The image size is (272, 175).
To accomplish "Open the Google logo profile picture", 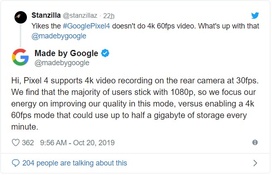I will [x=20, y=57].
